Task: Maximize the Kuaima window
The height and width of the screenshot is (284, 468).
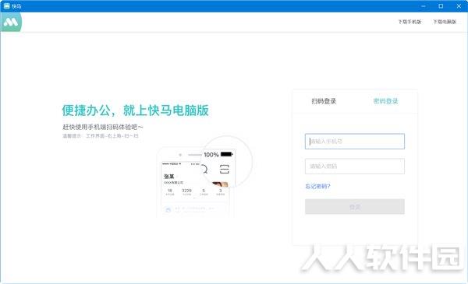Action: coord(441,6)
